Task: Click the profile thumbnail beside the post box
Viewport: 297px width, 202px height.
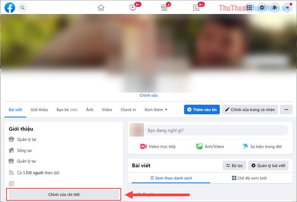Action: (137, 130)
